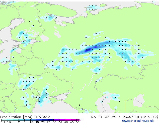Click the legend value label '45'
Screen dimensions: 159x123
coord(72,122)
